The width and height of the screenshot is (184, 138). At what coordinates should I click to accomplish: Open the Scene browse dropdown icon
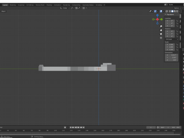tap(166, 5)
